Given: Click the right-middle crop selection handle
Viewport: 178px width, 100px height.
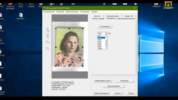Looking at the screenshot, I should click(x=83, y=47).
